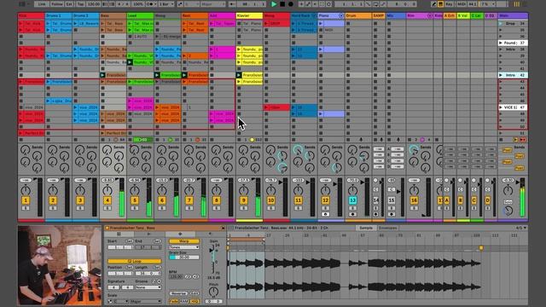Screen dimensions: 546x307
Task: Click the Grain Size slider
Action: 184,258
